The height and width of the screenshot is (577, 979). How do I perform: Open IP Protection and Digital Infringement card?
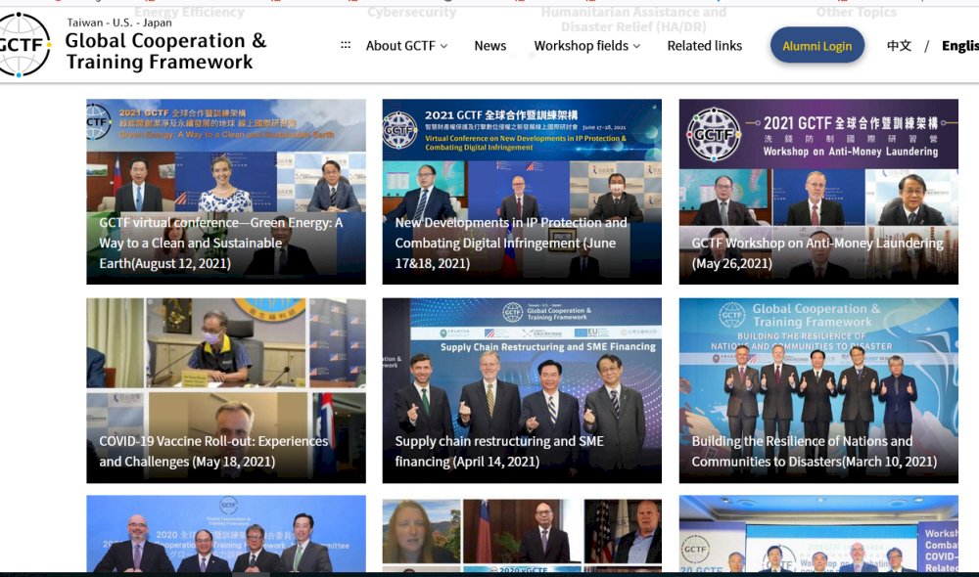pyautogui.click(x=522, y=192)
